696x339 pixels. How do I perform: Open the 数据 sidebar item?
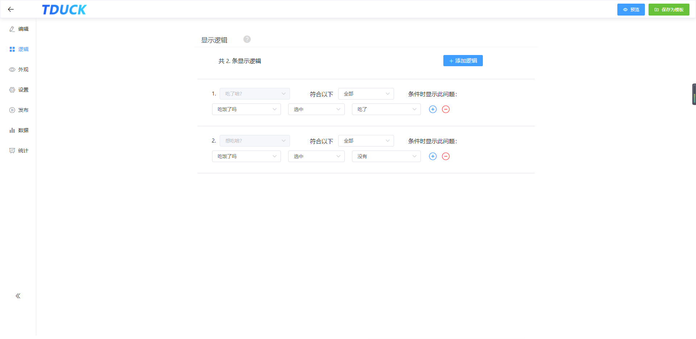pos(19,130)
